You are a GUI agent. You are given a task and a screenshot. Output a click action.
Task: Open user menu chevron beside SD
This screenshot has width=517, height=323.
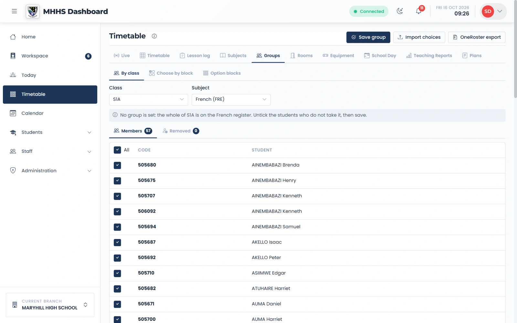click(x=500, y=11)
